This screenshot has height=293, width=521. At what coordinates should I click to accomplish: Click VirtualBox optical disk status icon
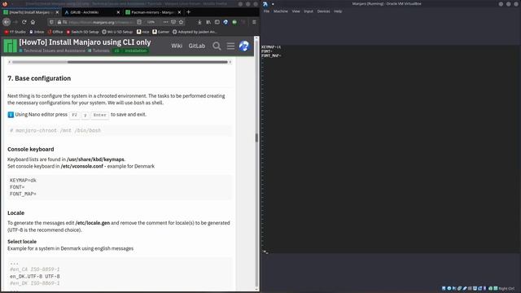[x=449, y=288]
